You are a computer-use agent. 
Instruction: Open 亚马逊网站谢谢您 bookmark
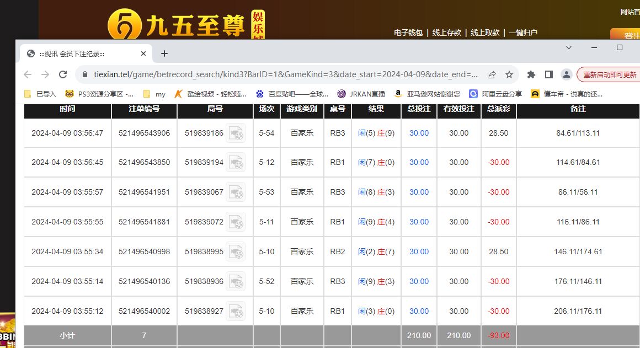(x=427, y=94)
